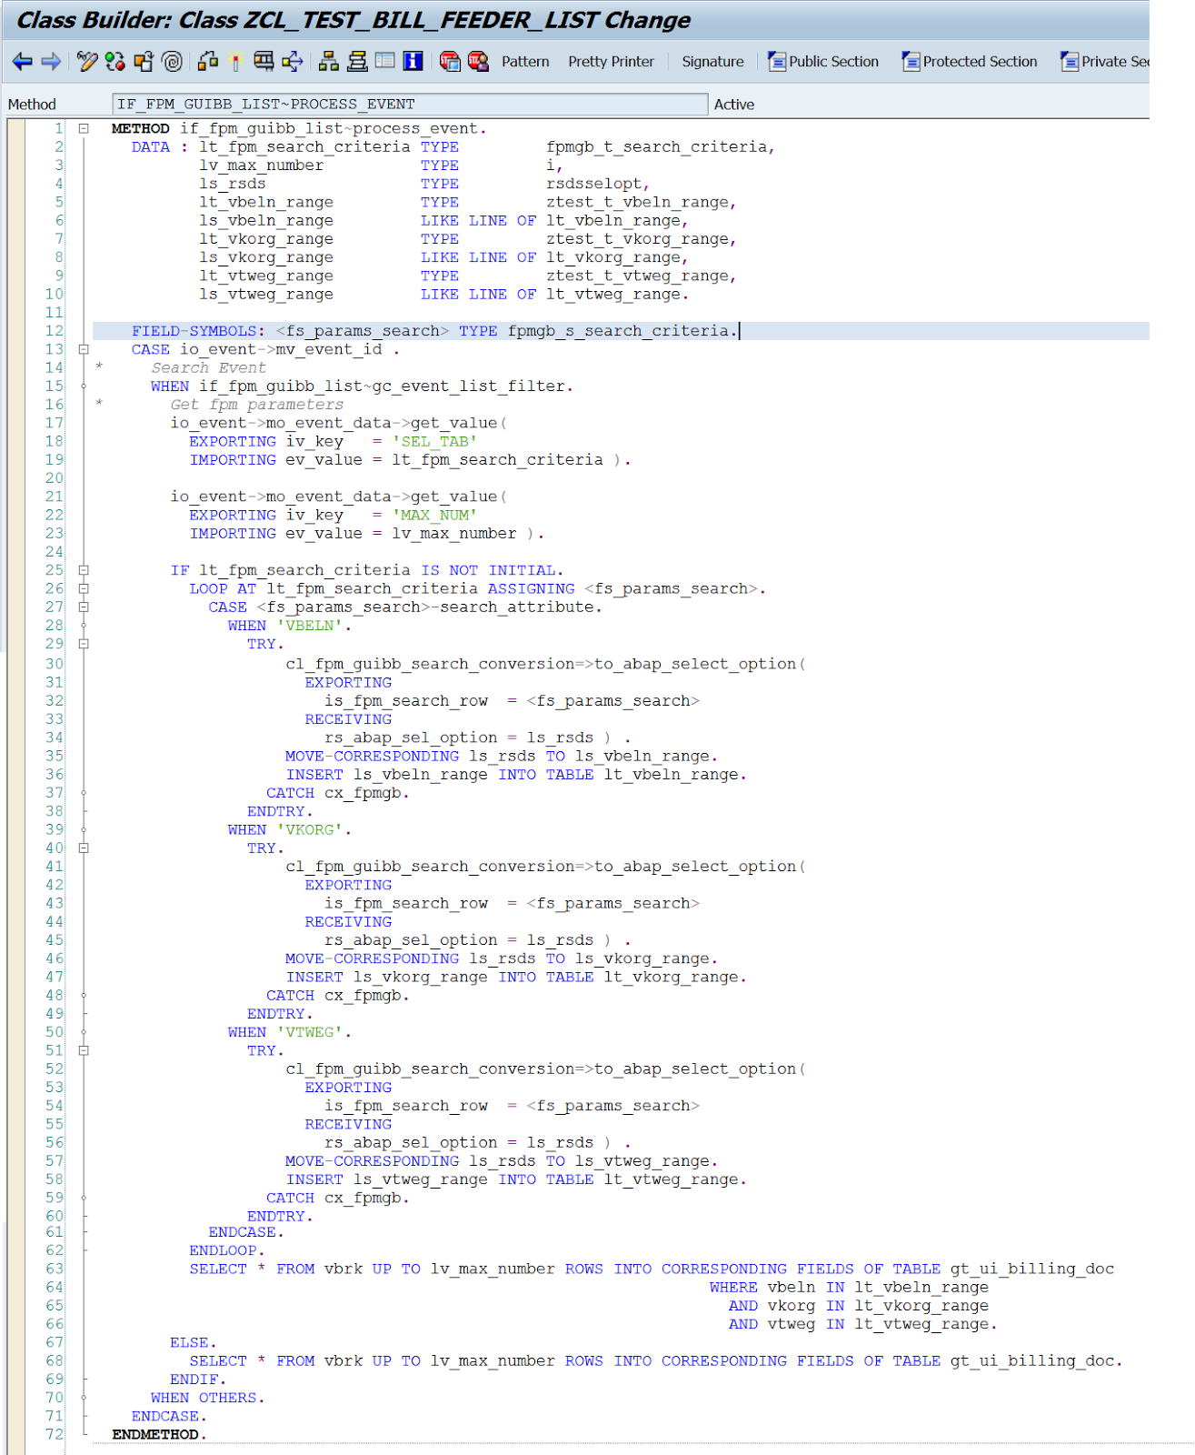1195x1455 pixels.
Task: Go to the Public Section
Action: click(x=823, y=62)
